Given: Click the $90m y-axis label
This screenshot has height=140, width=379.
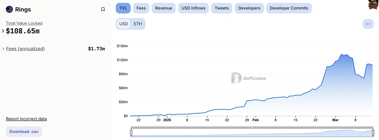Looking at the screenshot, I should click(x=123, y=74).
